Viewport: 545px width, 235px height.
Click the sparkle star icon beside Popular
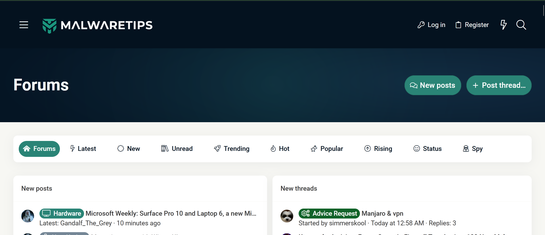[x=314, y=149]
